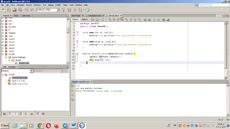Screen dimensions: 230x129
Task: Click the Start Macro Recording red icon
Action: (x=154, y=20)
